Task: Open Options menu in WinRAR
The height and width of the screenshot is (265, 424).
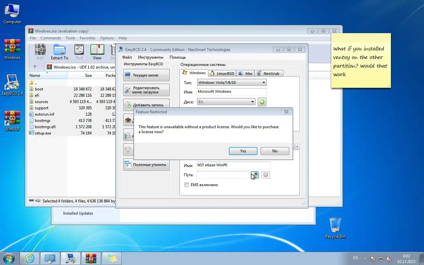Action: click(107, 38)
